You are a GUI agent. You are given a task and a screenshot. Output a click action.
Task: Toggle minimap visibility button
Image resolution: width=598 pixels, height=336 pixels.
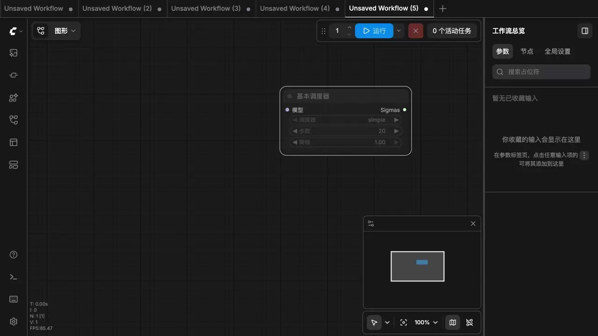pos(453,322)
